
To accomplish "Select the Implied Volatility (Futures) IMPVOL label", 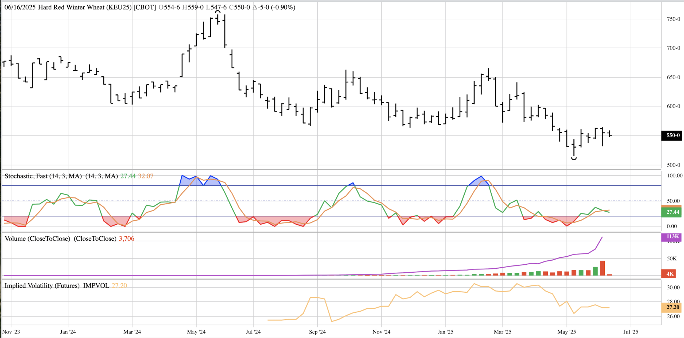I will click(x=57, y=285).
